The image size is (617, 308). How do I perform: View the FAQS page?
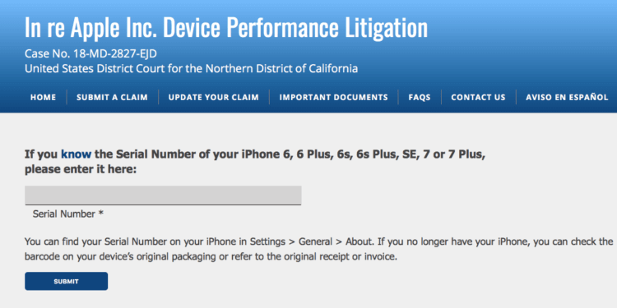(420, 98)
